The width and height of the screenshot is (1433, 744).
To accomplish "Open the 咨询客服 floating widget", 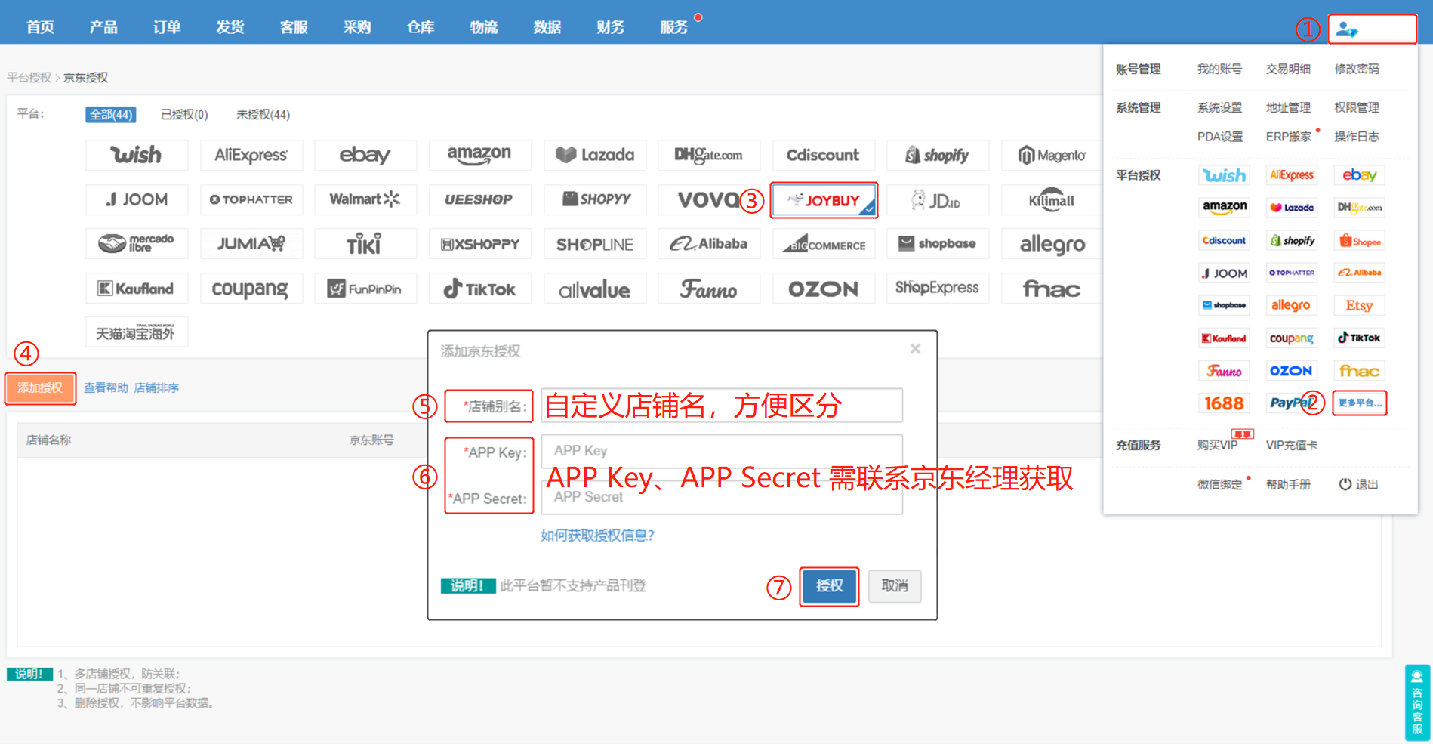I will [x=1417, y=702].
